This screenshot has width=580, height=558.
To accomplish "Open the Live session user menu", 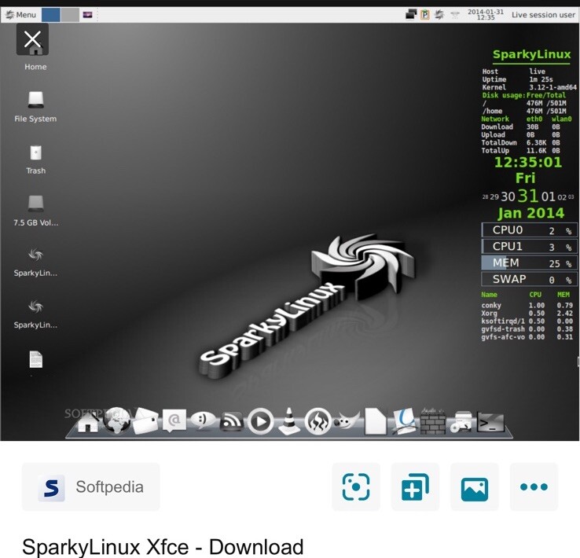I will point(543,15).
